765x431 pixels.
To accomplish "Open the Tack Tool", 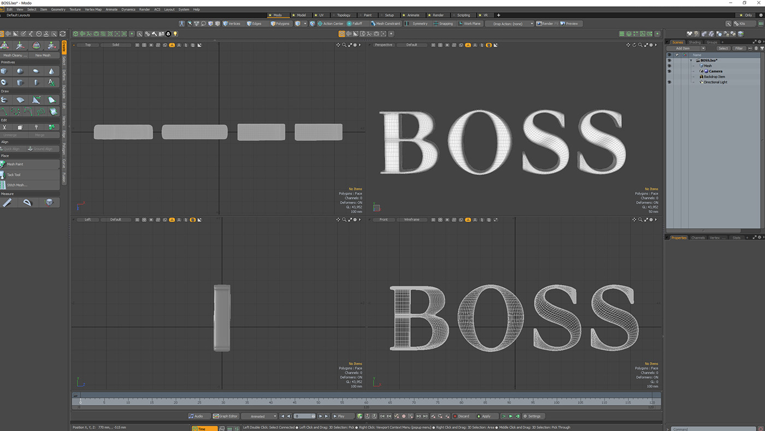I will pyautogui.click(x=30, y=174).
